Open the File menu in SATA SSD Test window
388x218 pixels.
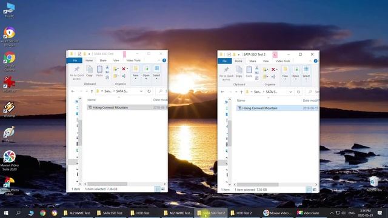[75, 61]
